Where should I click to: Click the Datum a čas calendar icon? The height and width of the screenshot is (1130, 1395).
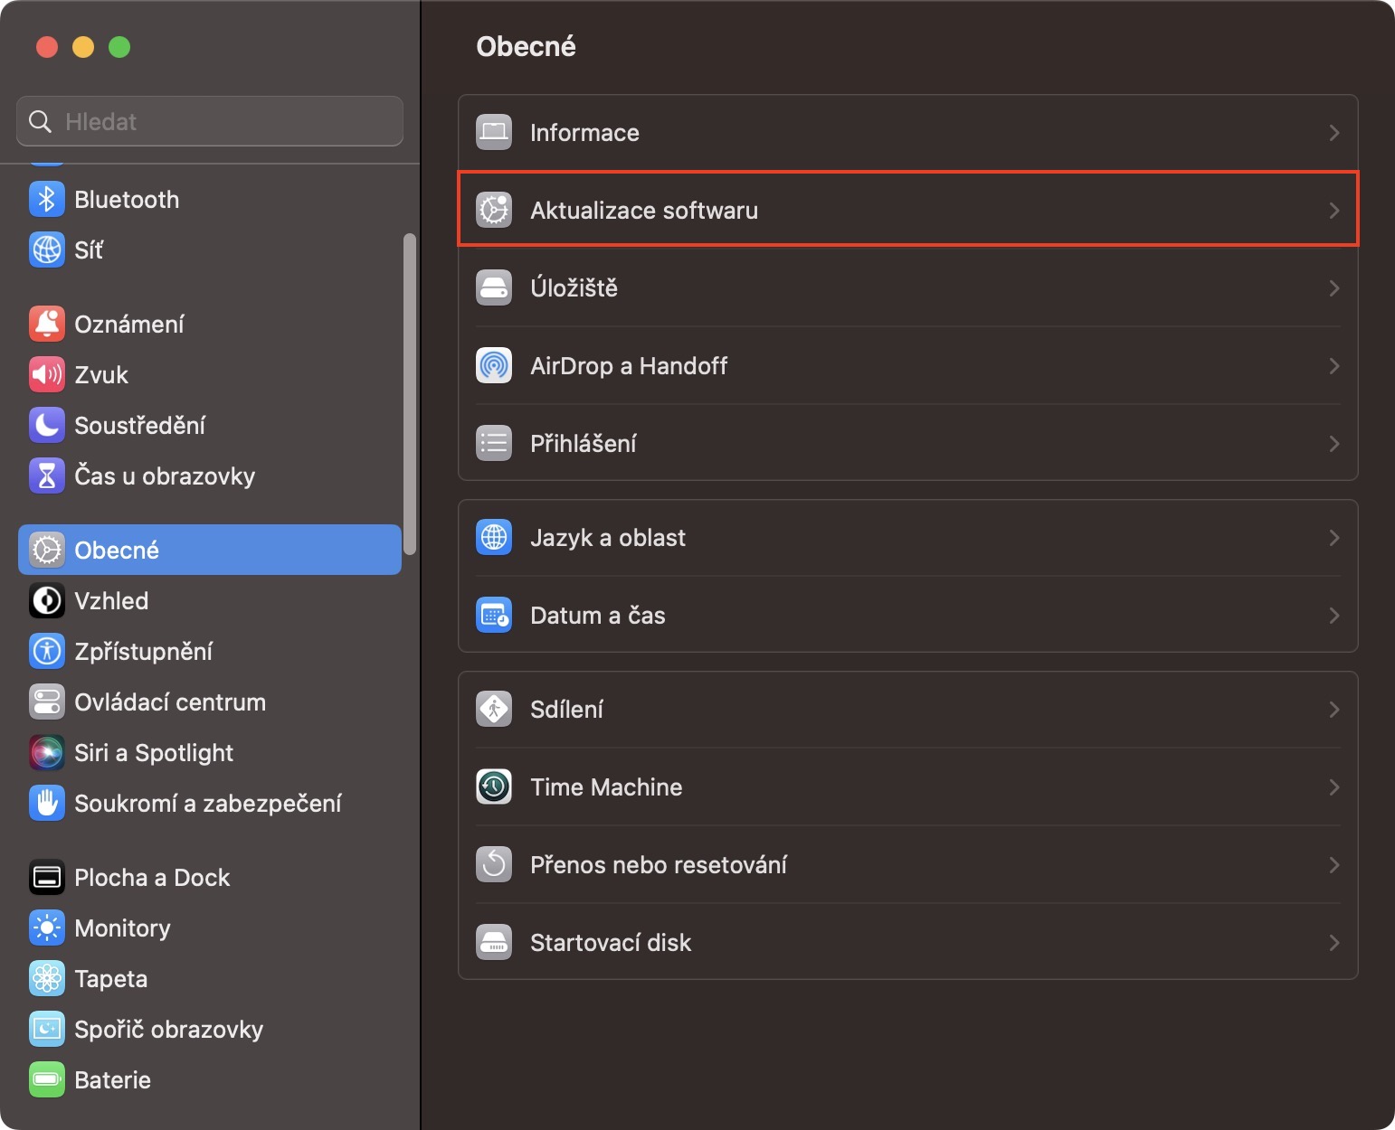[x=494, y=616]
